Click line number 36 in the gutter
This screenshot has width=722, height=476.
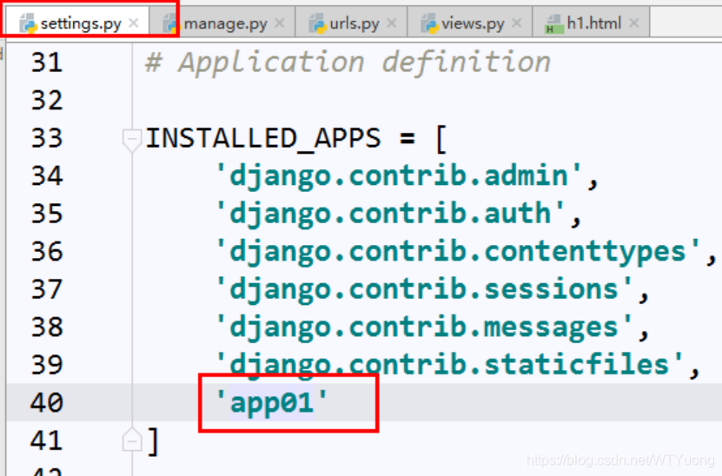coord(47,251)
